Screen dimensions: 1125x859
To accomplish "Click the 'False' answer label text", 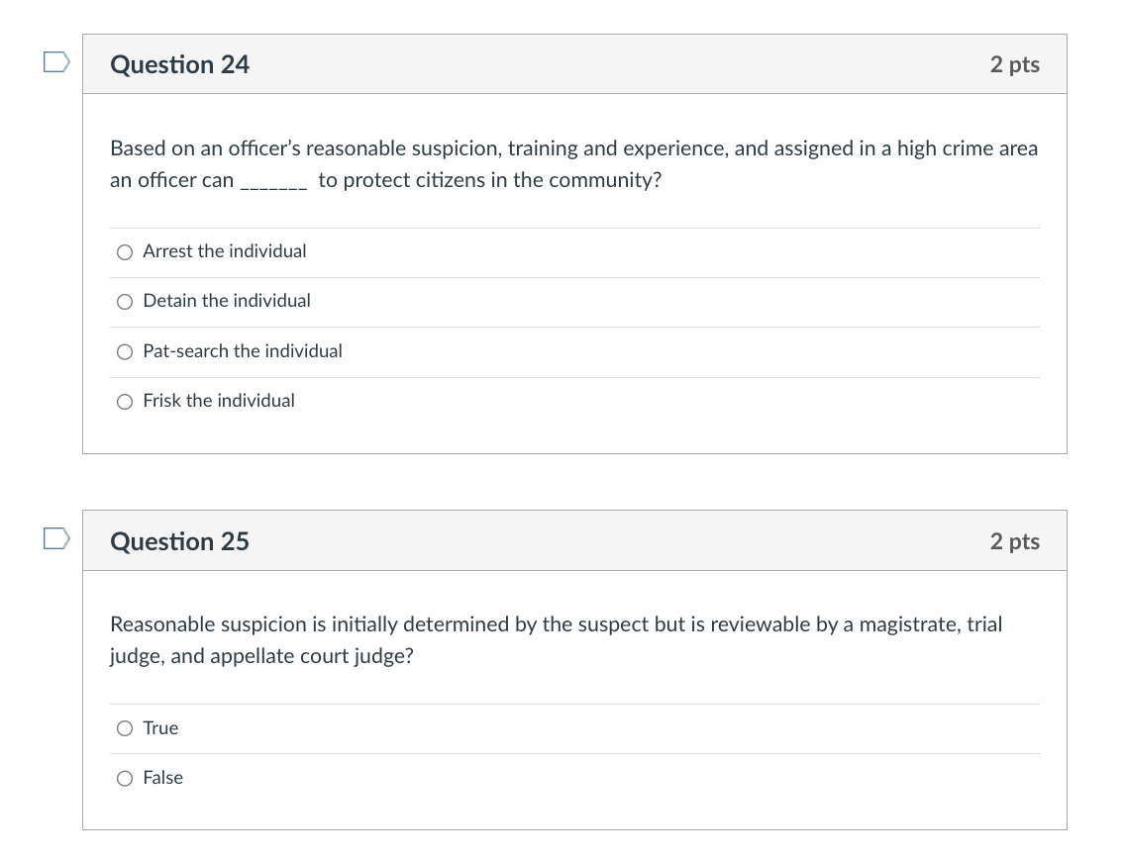I will pyautogui.click(x=164, y=778).
